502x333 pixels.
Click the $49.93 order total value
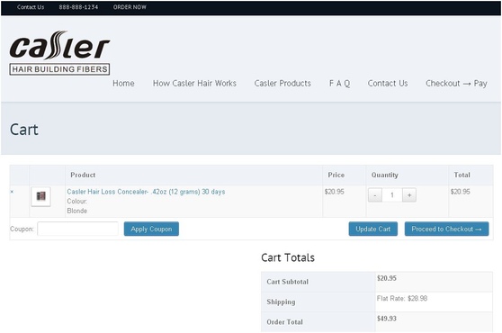coord(387,319)
